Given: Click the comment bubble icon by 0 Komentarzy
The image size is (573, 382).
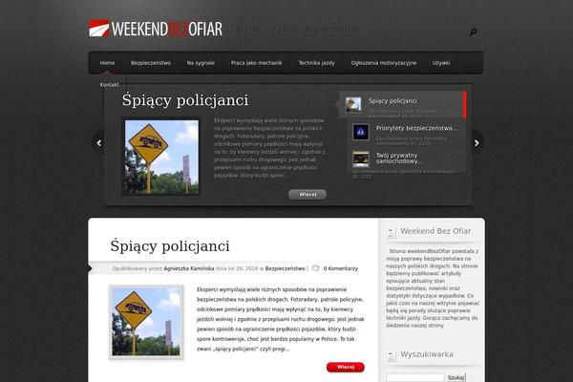Looking at the screenshot, I should [316, 268].
